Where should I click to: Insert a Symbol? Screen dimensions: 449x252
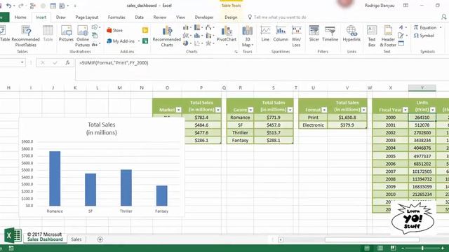click(x=424, y=36)
